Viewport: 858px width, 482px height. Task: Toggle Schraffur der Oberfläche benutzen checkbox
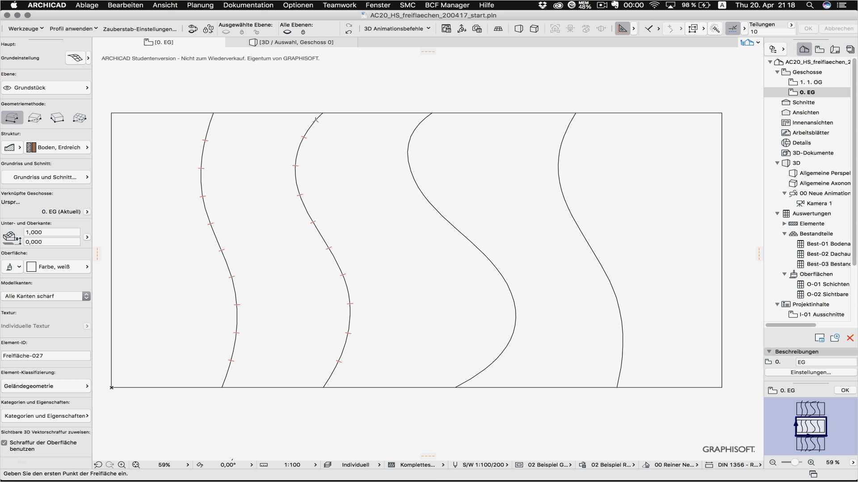coord(4,443)
